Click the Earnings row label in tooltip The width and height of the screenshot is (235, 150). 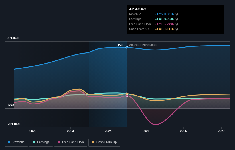point(135,19)
